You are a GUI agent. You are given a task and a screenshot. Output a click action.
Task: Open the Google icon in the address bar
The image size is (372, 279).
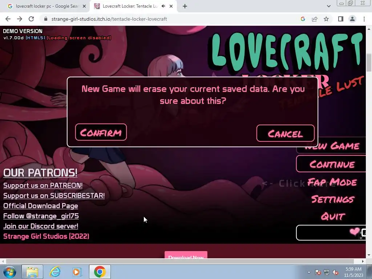(303, 19)
